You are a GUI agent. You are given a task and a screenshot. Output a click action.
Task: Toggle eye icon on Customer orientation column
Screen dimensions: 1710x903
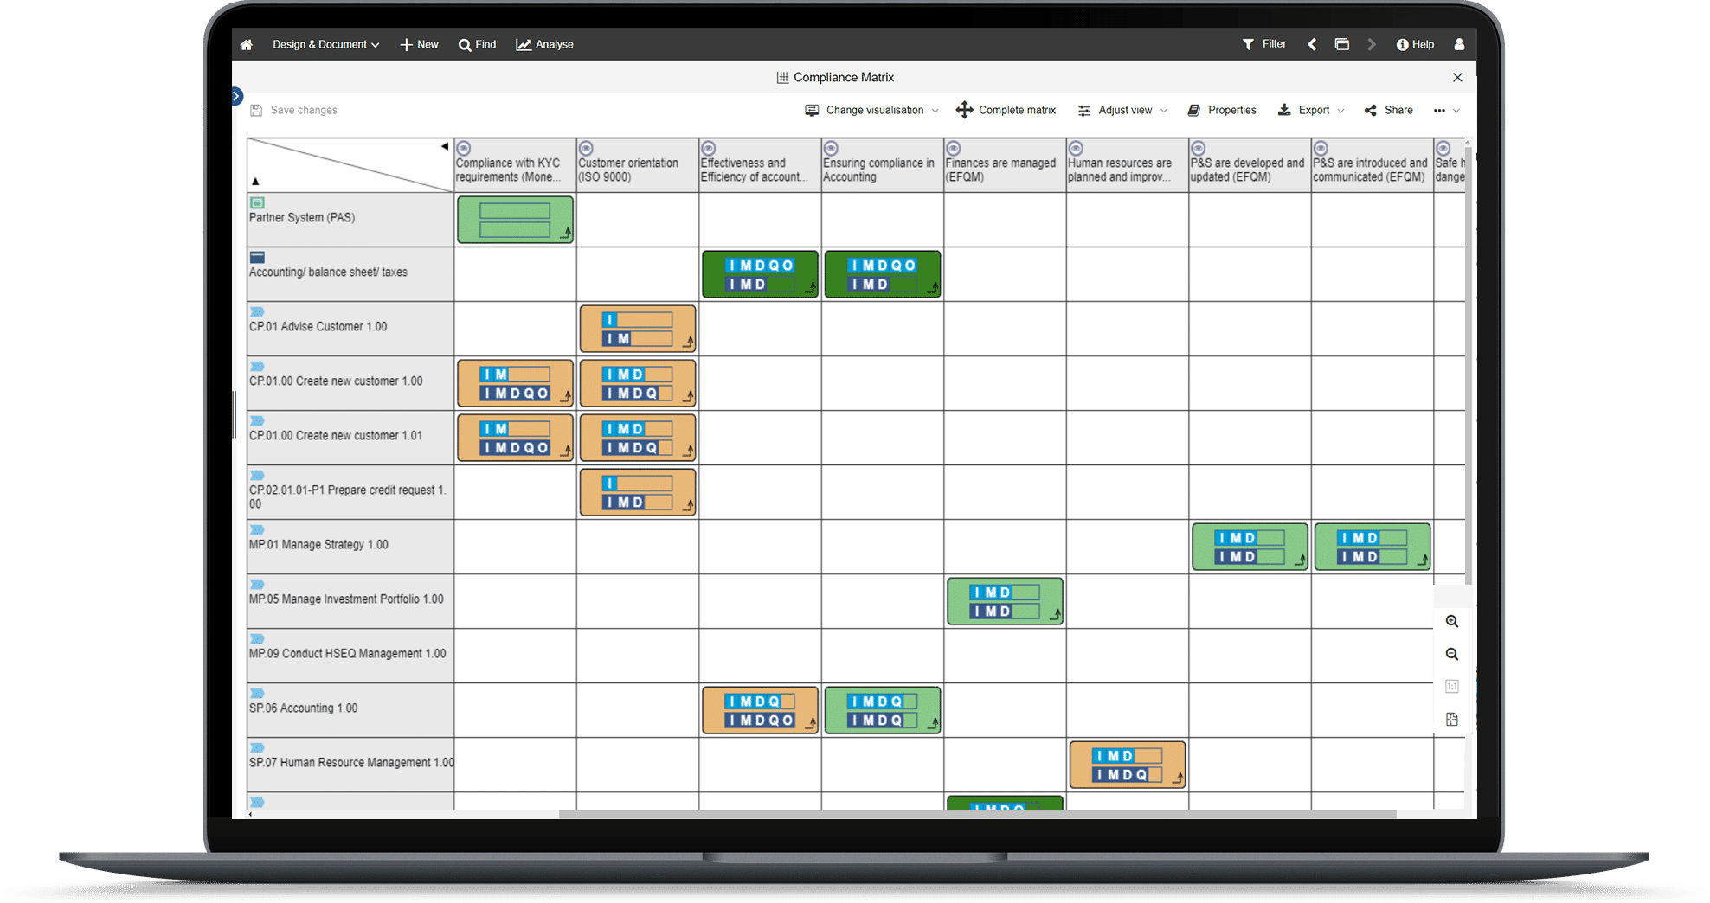(x=586, y=149)
